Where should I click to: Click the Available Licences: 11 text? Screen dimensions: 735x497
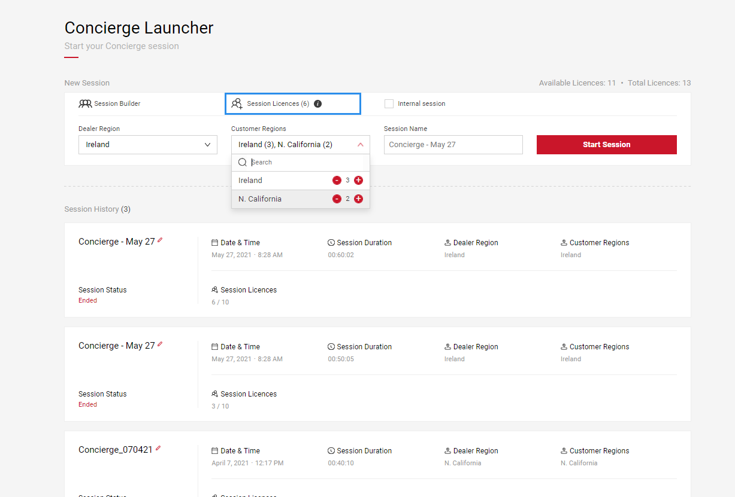click(577, 83)
